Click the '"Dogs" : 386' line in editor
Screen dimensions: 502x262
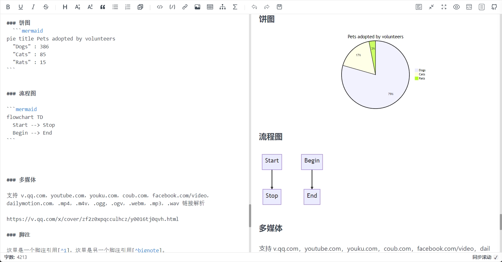click(x=31, y=46)
